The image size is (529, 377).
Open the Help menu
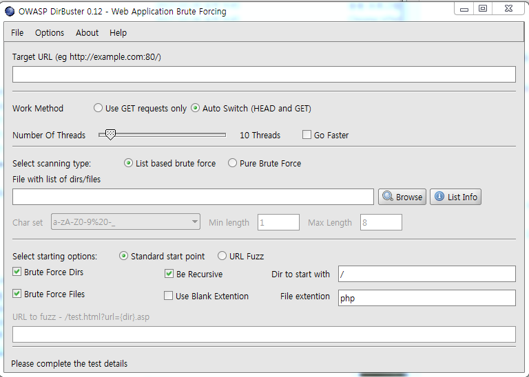(118, 33)
